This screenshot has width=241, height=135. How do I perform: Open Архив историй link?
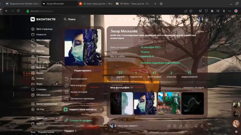76,92
